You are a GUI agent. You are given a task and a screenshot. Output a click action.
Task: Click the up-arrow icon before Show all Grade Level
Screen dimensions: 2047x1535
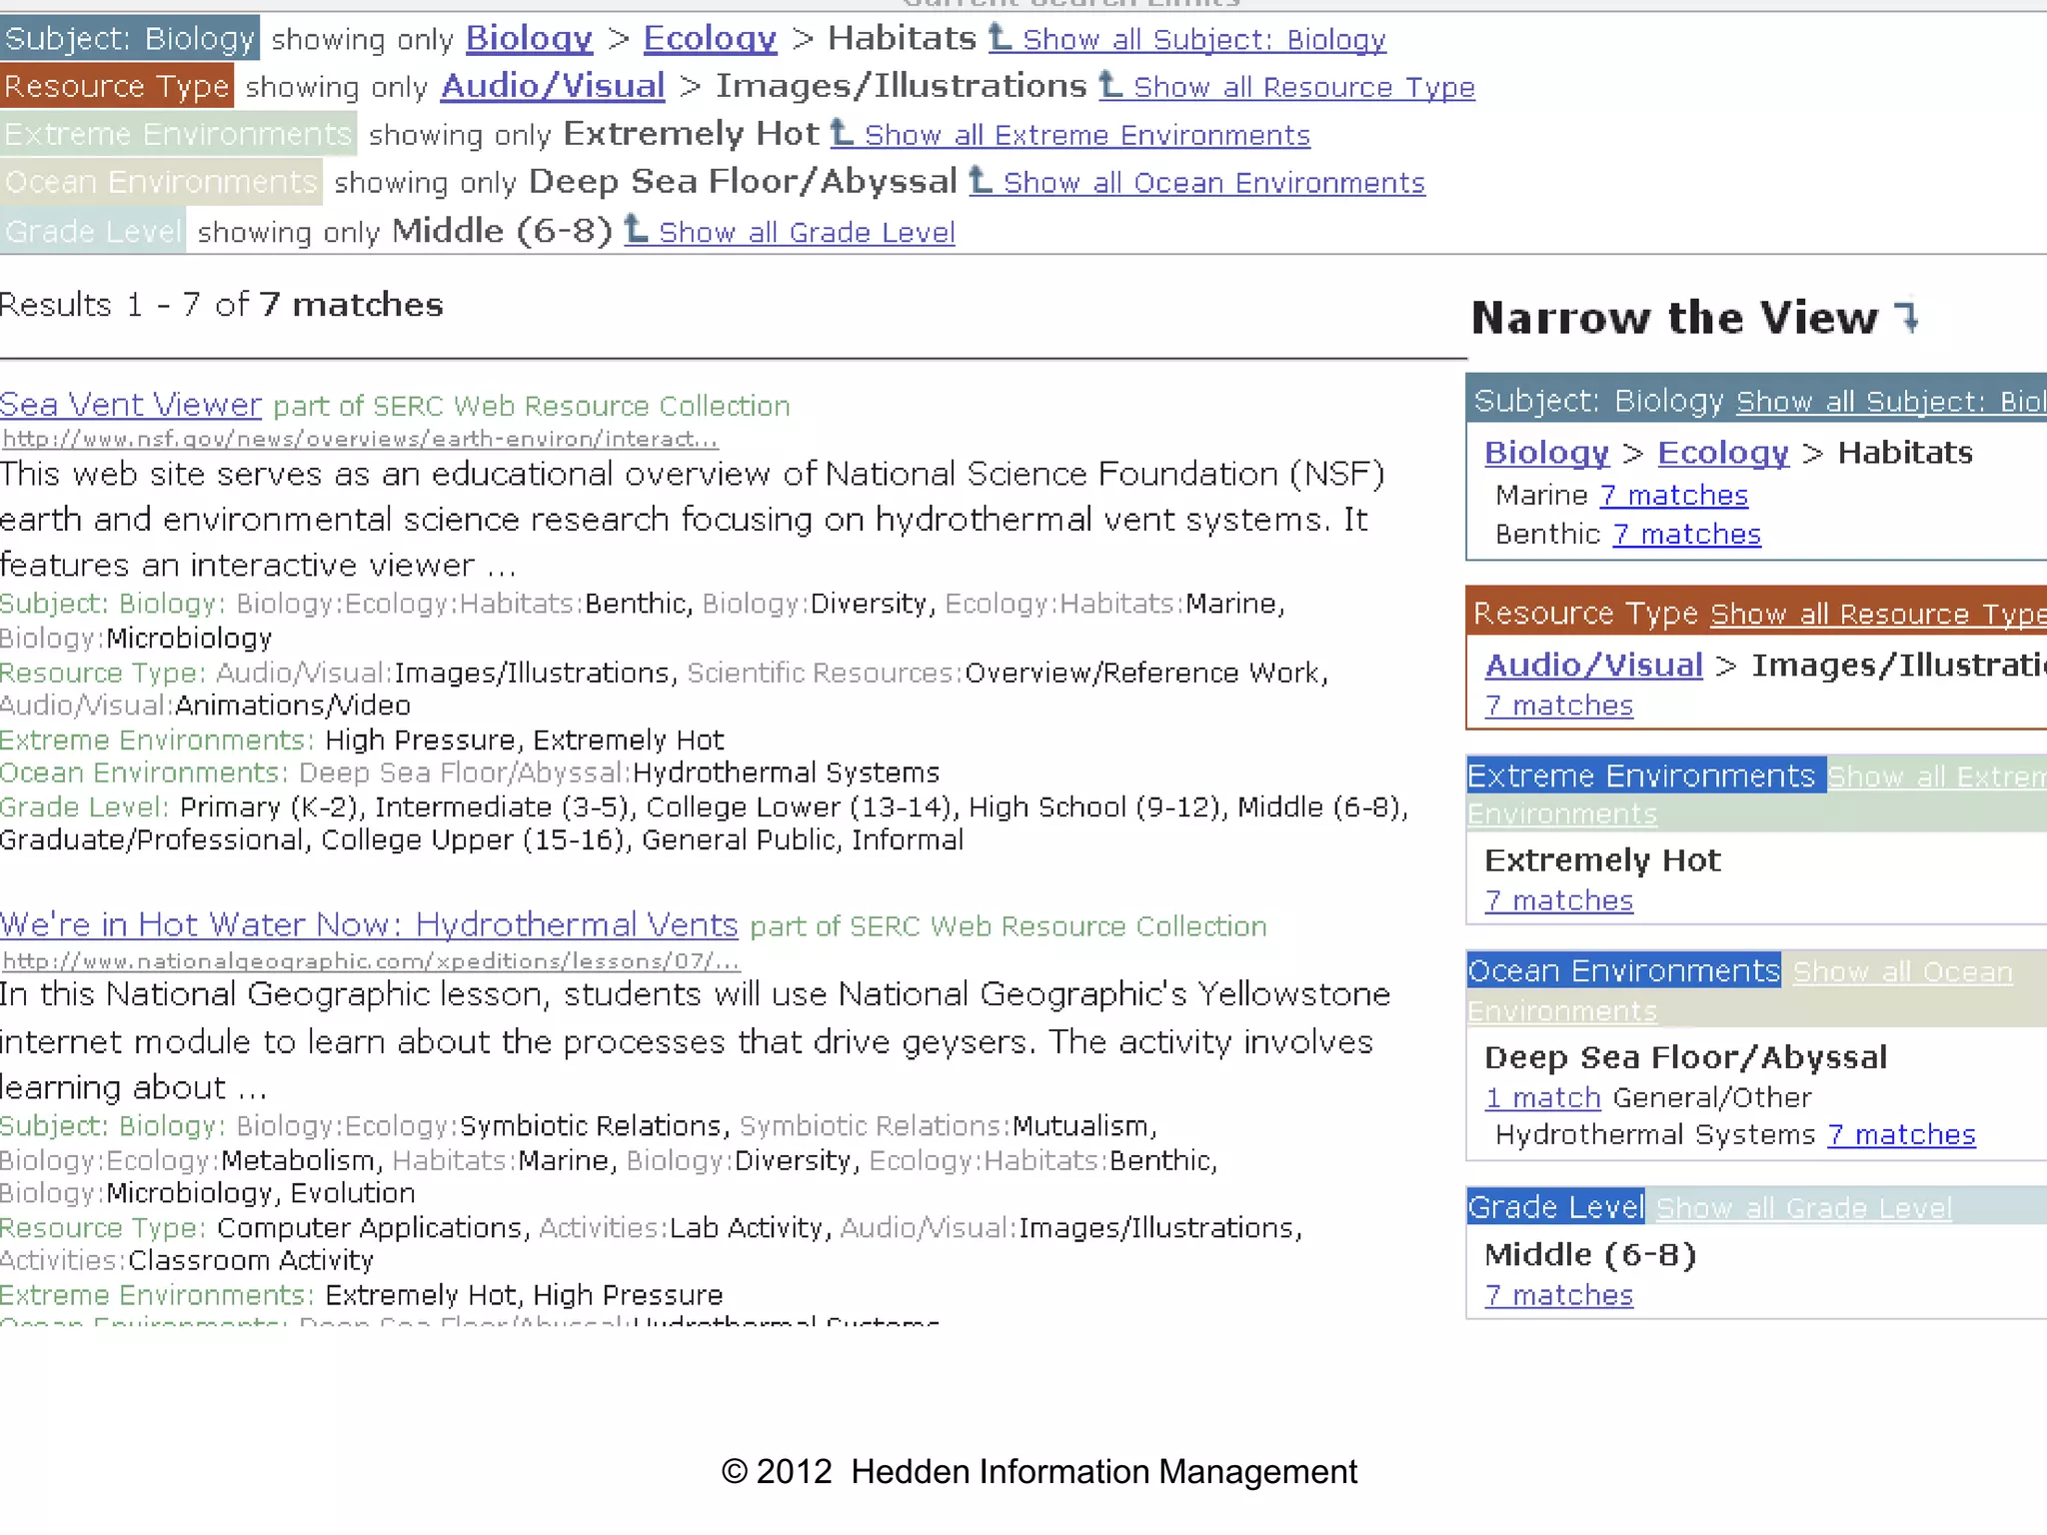638,230
